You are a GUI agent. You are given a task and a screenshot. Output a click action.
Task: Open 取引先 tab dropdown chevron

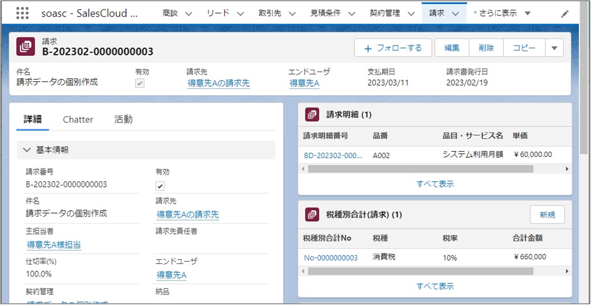tap(292, 14)
